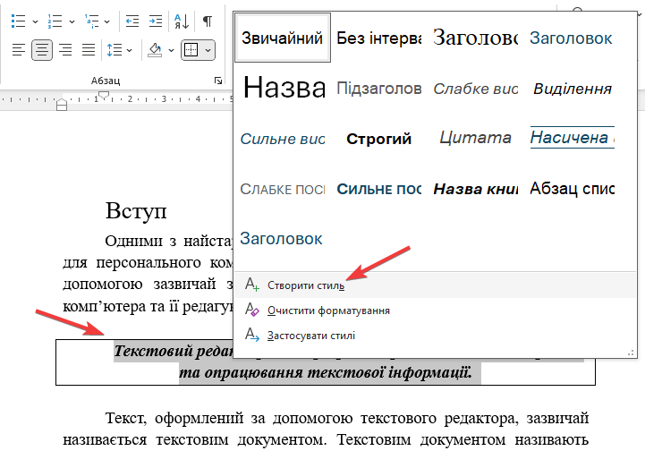Image resolution: width=645 pixels, height=451 pixels.
Task: Click the multilevel list icon
Action: click(93, 21)
